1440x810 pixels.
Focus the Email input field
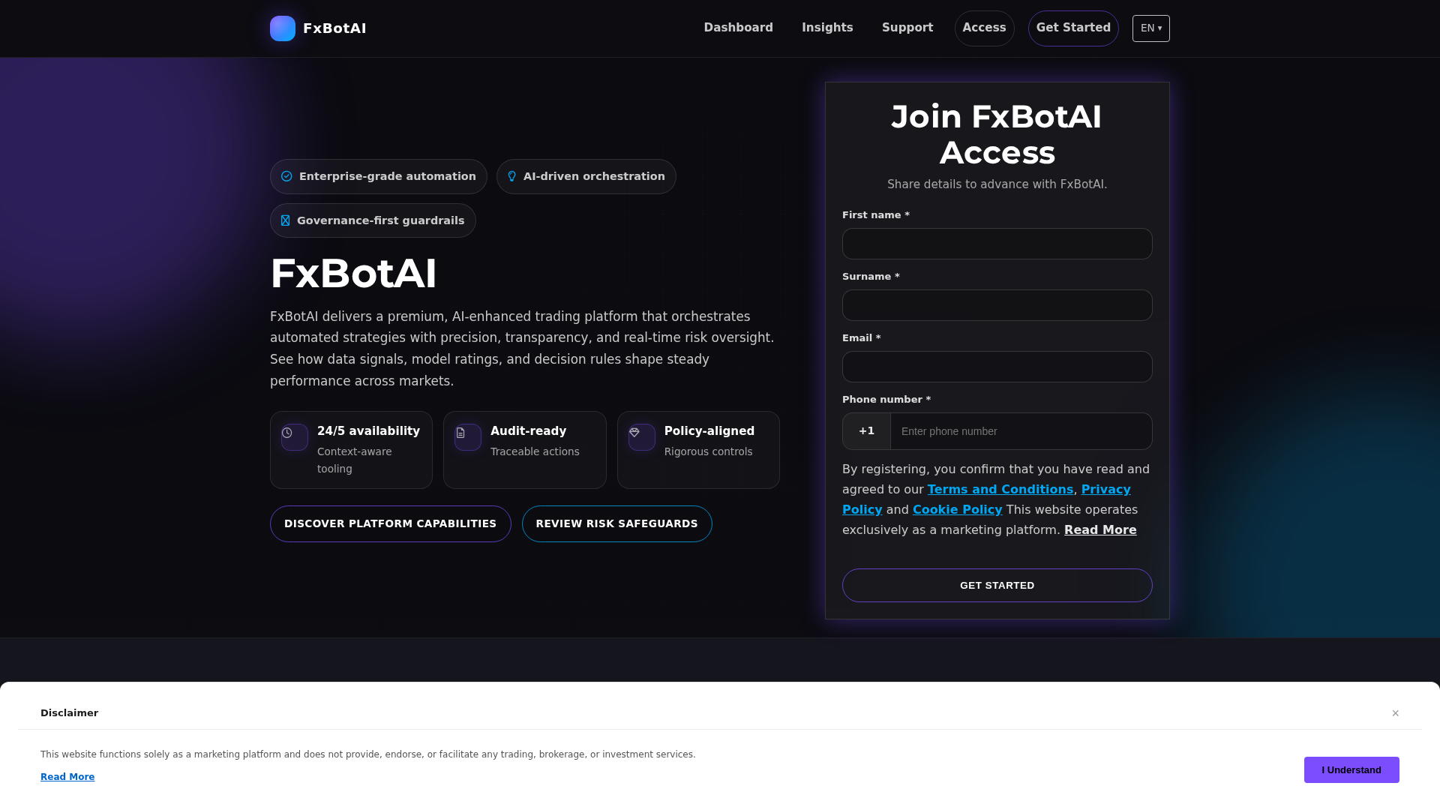coord(997,367)
